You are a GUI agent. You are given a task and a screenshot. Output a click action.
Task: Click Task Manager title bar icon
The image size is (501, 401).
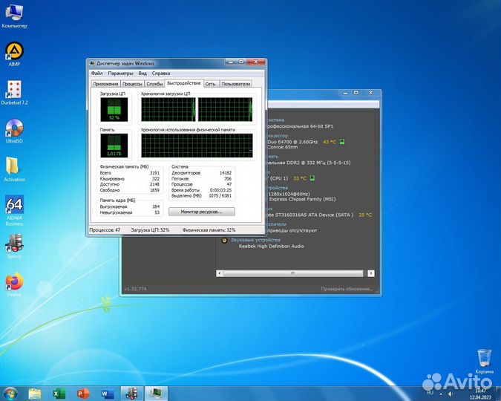pos(92,63)
